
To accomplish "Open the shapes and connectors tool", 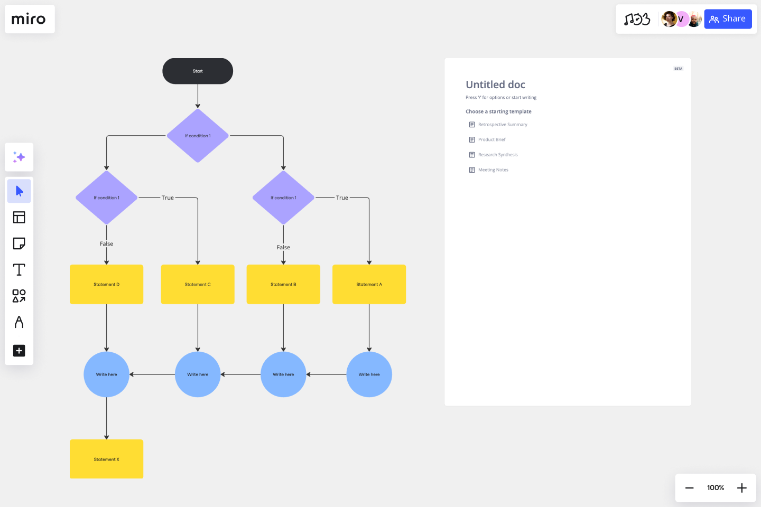I will [19, 296].
